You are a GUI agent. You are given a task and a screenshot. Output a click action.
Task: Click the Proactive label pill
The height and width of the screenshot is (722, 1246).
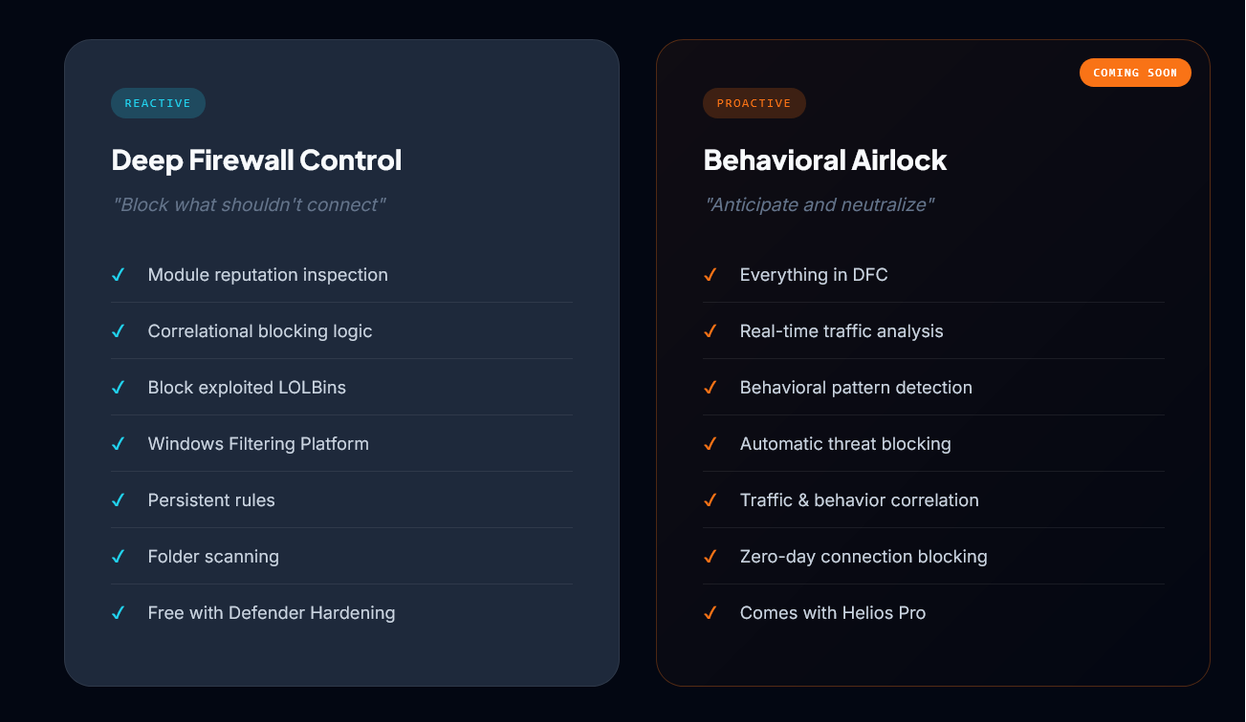click(754, 103)
